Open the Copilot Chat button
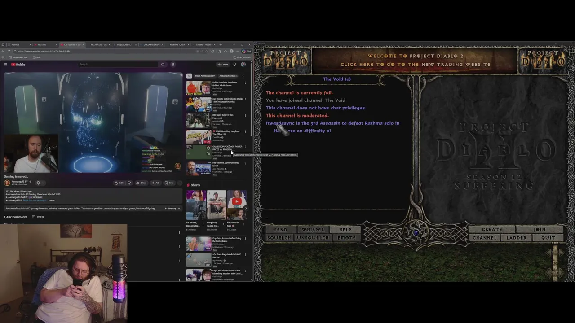 tap(247, 51)
